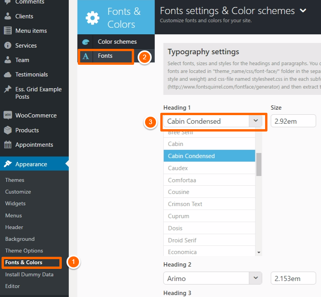Select the Appearance menu

point(34,164)
